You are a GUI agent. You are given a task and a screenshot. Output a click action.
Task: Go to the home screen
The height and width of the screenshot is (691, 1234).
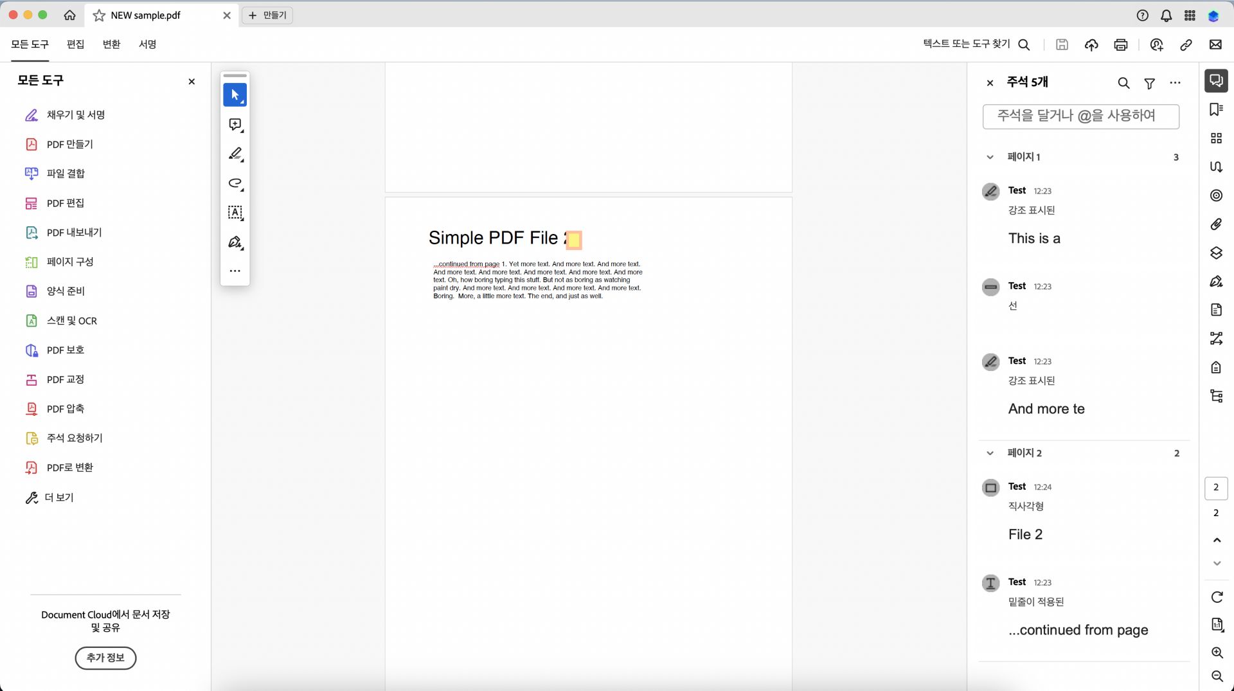point(69,15)
